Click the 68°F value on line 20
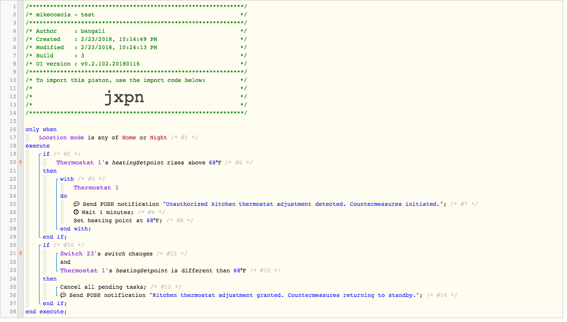 [215, 162]
